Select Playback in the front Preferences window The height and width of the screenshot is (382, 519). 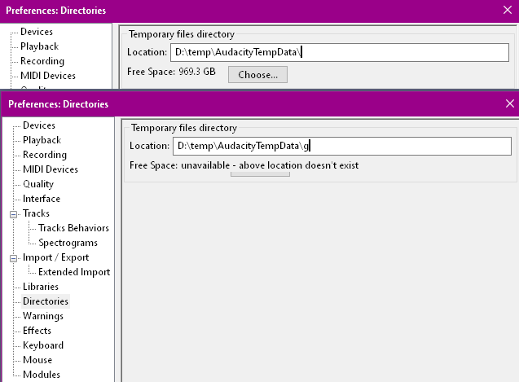(42, 140)
